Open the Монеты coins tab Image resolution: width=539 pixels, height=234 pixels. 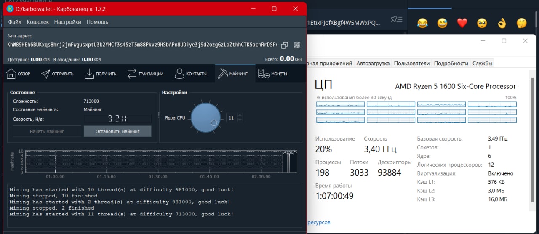[272, 74]
